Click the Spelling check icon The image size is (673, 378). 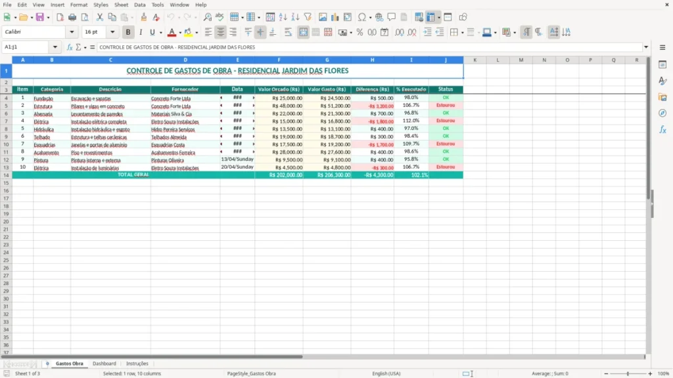[x=220, y=17]
